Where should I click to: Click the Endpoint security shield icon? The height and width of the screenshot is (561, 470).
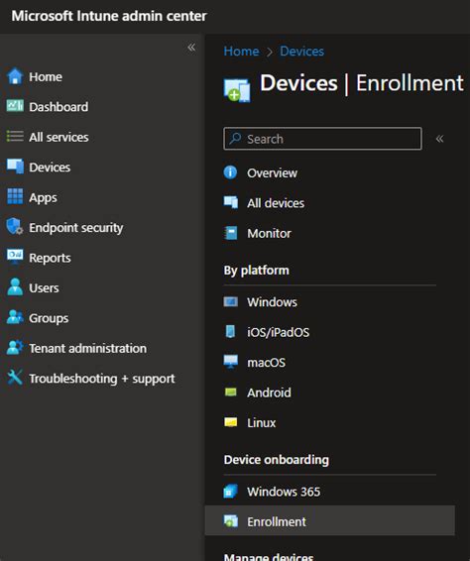15,226
